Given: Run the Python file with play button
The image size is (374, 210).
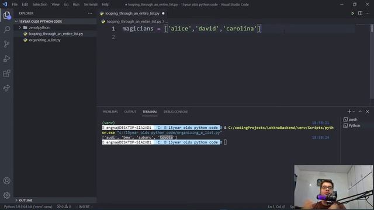Looking at the screenshot, I should click(x=352, y=13).
